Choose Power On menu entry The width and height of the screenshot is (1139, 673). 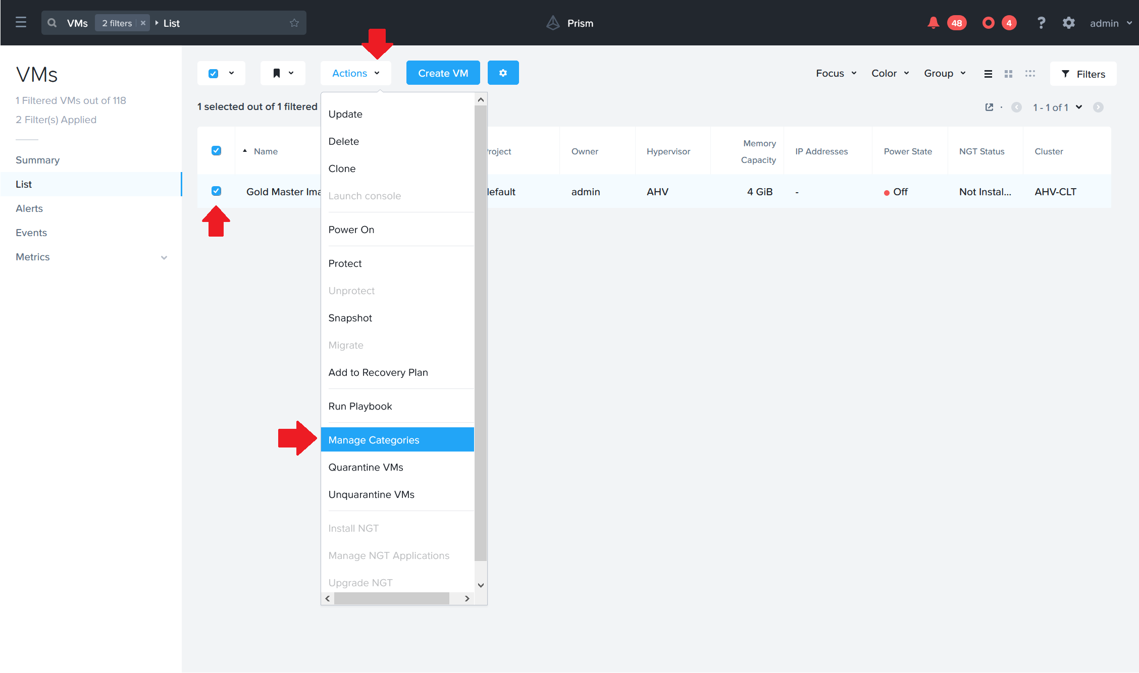coord(397,230)
